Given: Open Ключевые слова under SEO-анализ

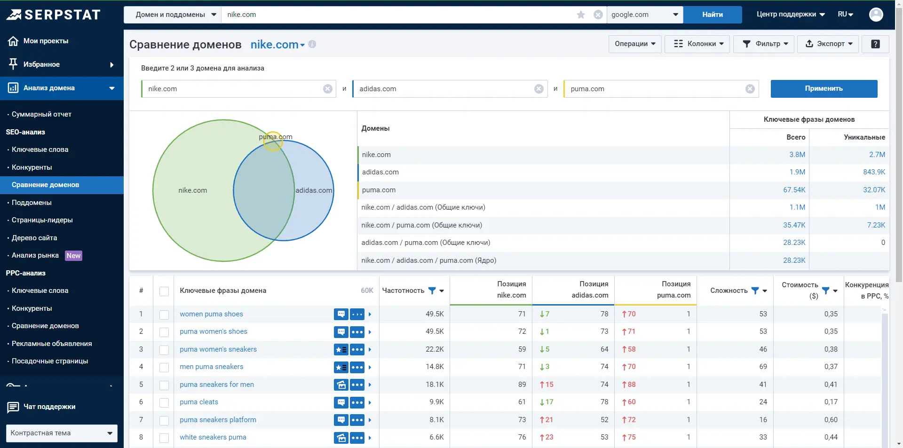Looking at the screenshot, I should tap(40, 149).
